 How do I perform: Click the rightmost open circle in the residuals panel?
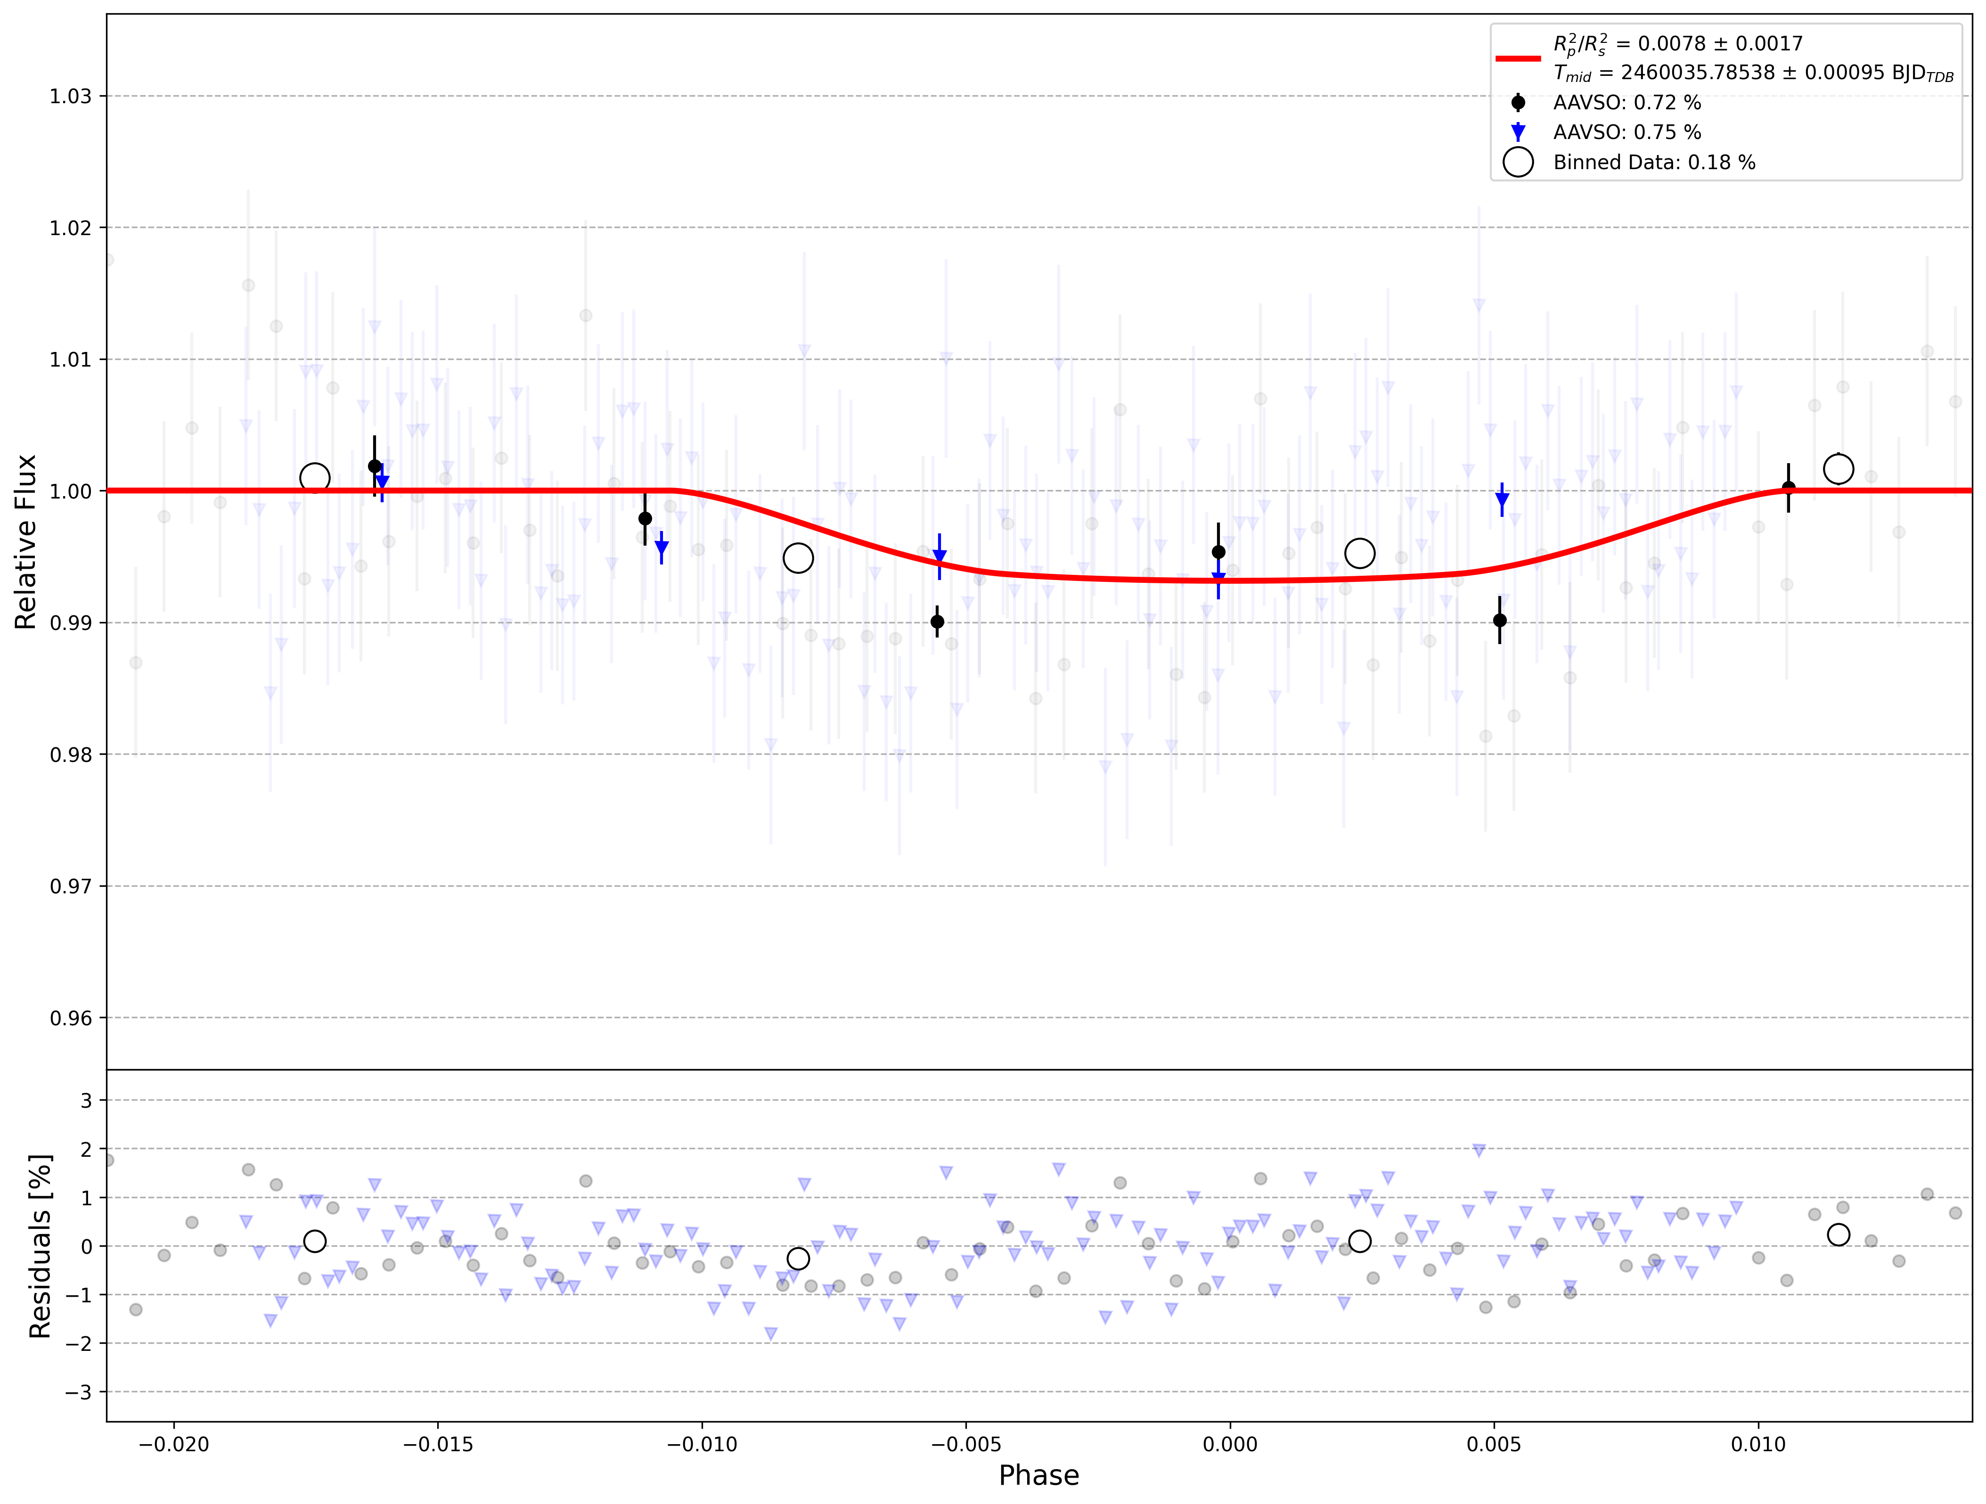(1839, 1234)
